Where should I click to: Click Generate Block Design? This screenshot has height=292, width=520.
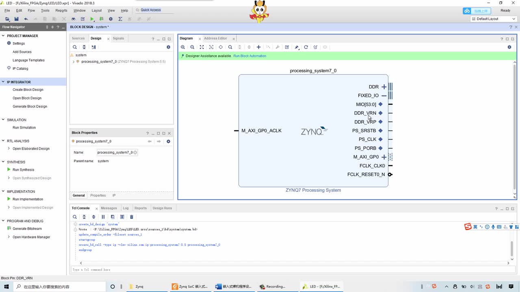[x=30, y=106]
